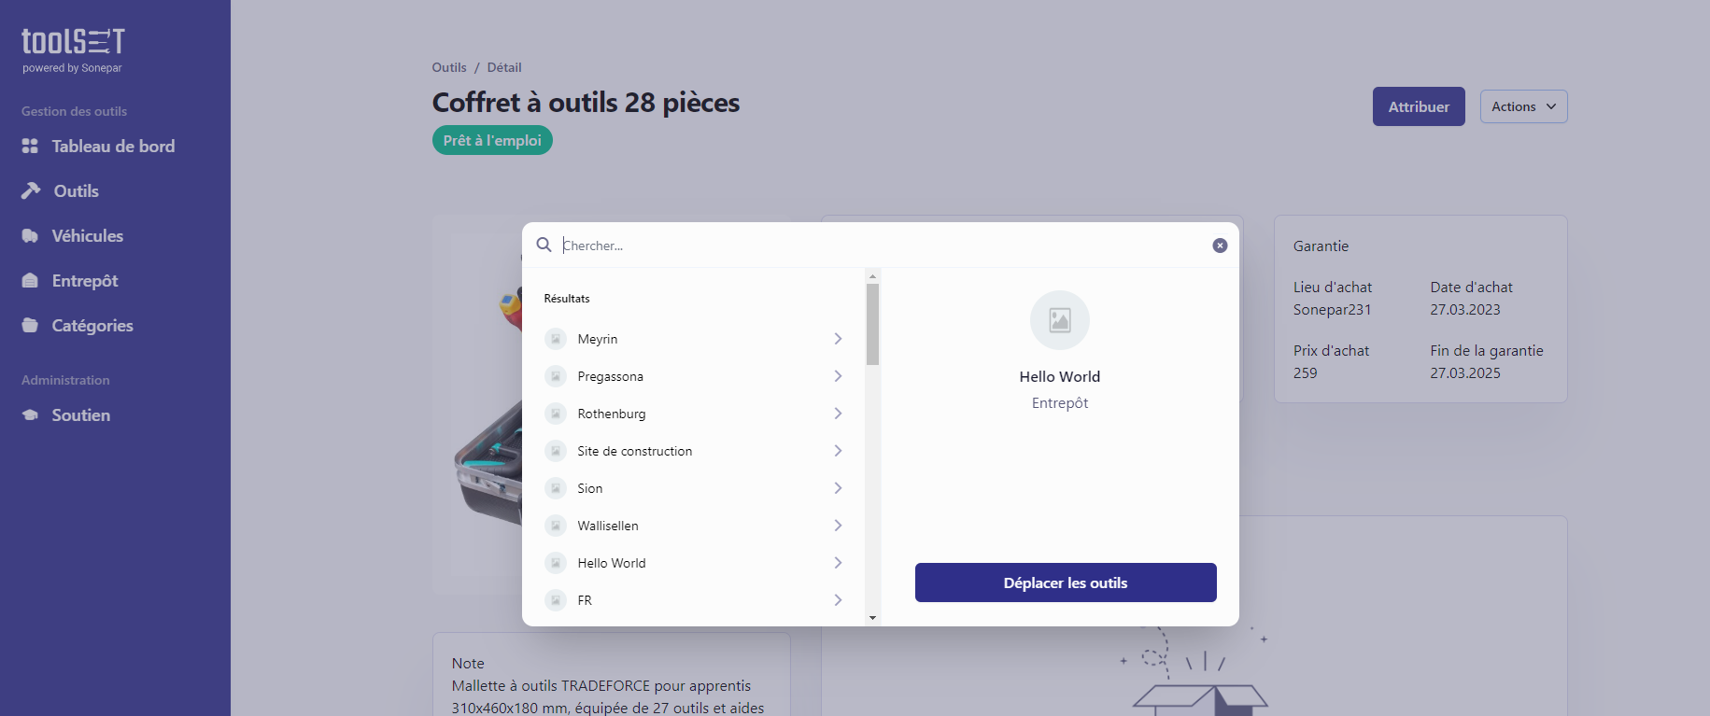Open the Actions dropdown
The height and width of the screenshot is (716, 1710).
coord(1523,106)
